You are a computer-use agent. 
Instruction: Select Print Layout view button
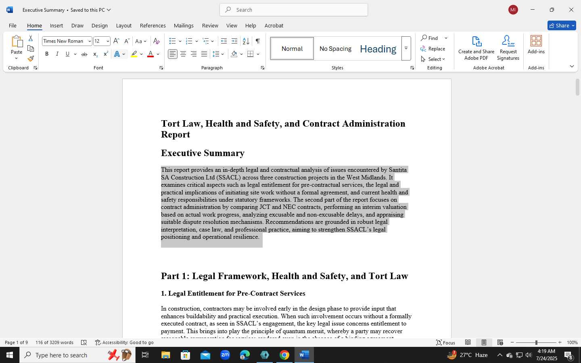click(x=484, y=342)
